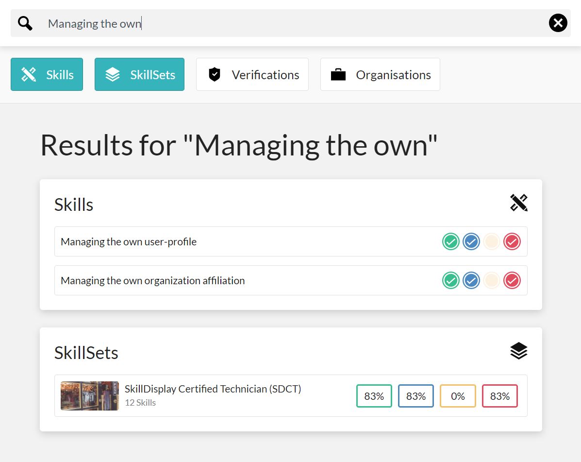The image size is (581, 462).
Task: Toggle the Skills filter button
Action: pyautogui.click(x=47, y=74)
